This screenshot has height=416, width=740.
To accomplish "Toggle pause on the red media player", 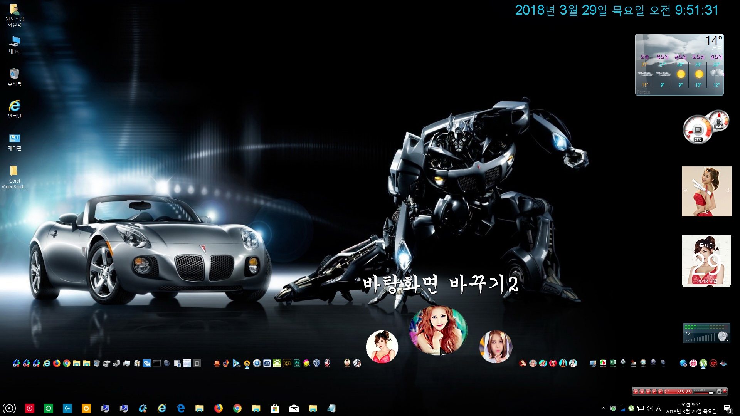I will click(642, 392).
